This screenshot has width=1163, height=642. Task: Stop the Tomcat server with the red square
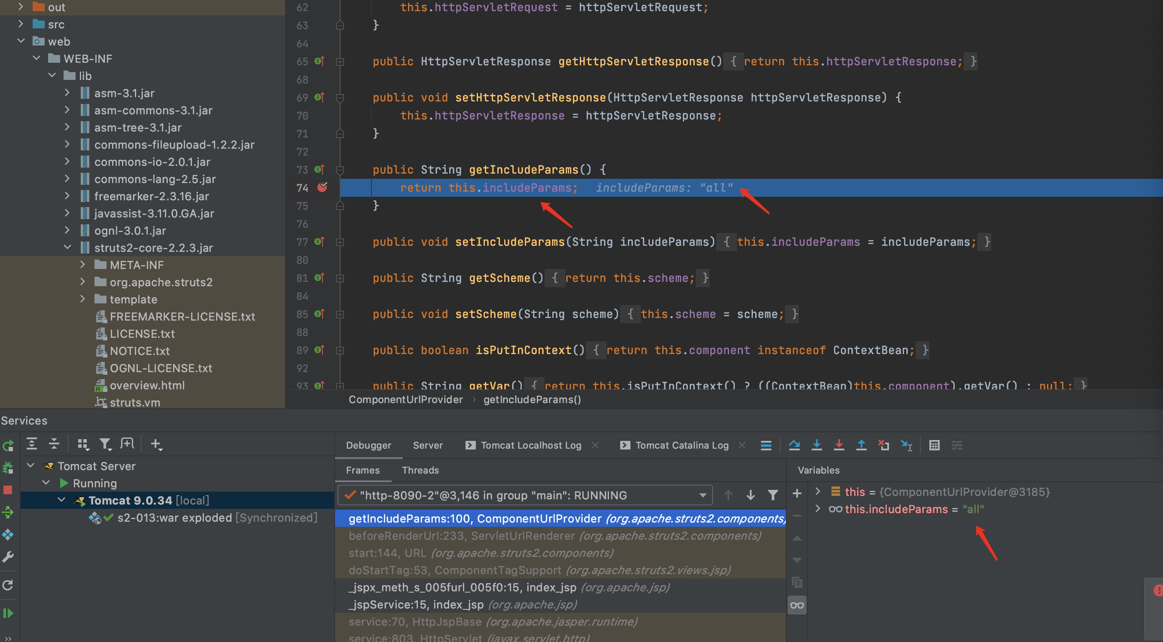[8, 490]
